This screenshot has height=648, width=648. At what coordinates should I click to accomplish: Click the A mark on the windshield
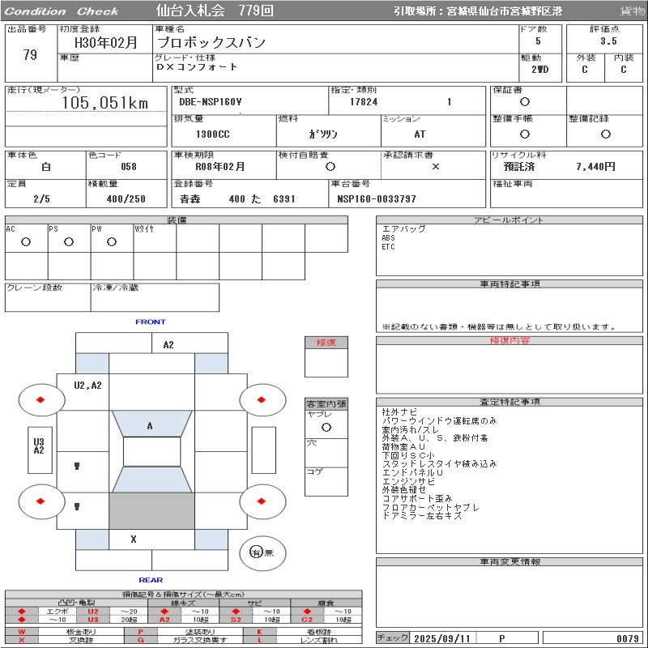click(150, 426)
